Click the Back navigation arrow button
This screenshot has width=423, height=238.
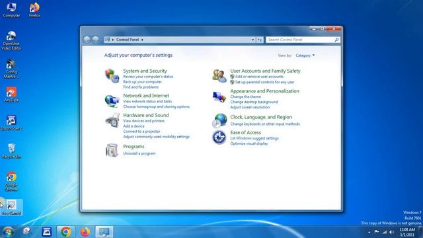(x=87, y=40)
